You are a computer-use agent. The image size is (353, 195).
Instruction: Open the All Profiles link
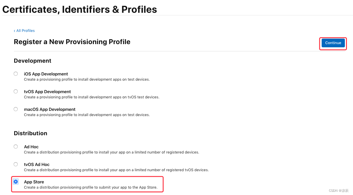[26, 30]
